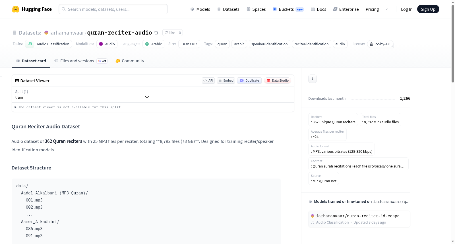455x244 pixels.
Task: Click Log In
Action: (x=407, y=9)
